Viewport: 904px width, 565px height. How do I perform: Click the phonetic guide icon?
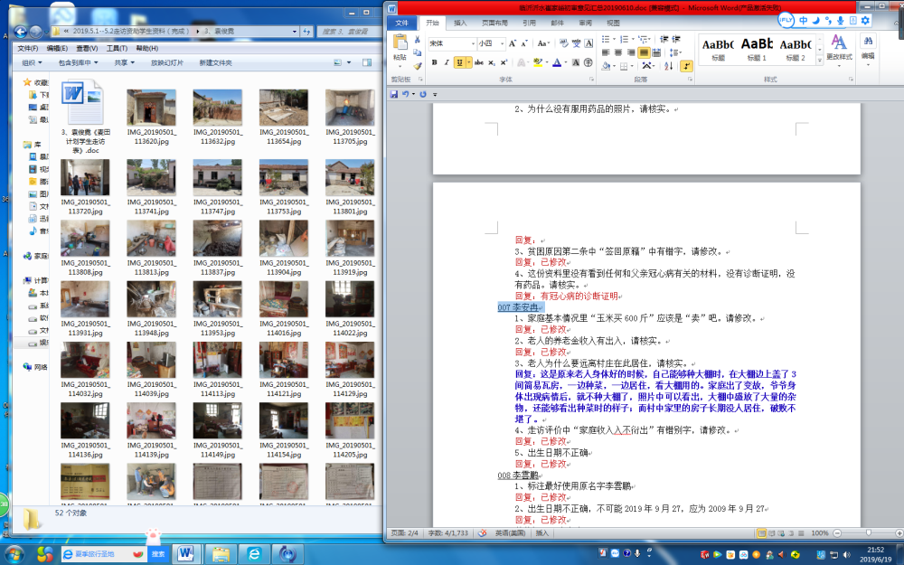[576, 43]
